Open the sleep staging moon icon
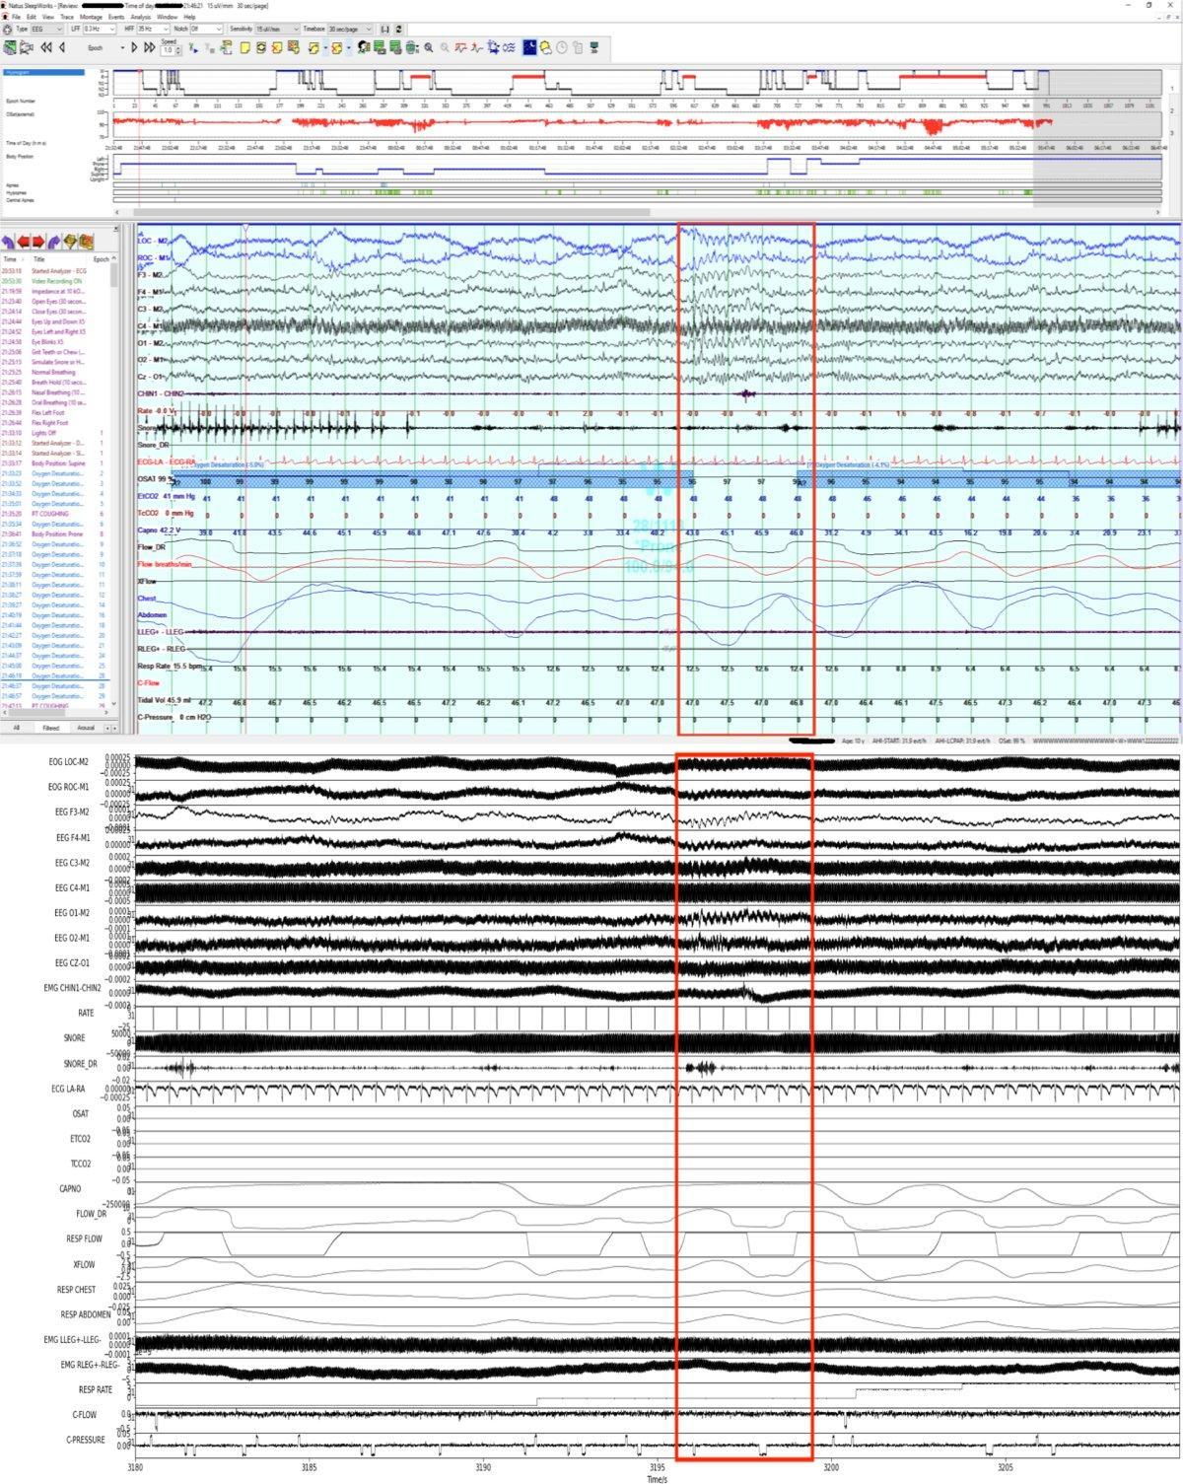The width and height of the screenshot is (1183, 1484). pyautogui.click(x=529, y=46)
